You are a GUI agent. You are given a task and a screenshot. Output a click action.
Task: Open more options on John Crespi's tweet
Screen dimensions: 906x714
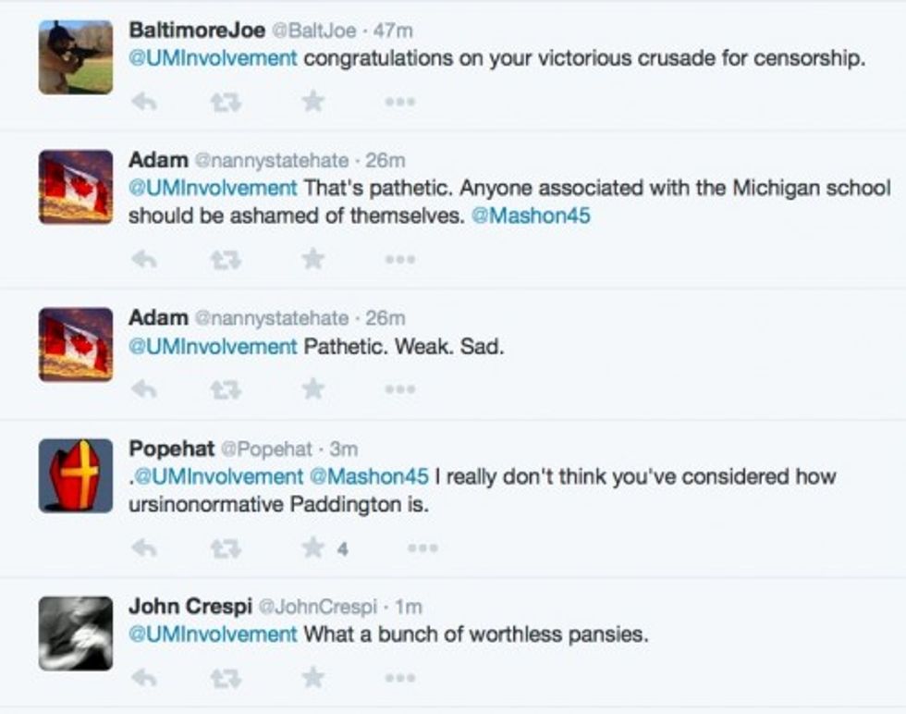400,680
